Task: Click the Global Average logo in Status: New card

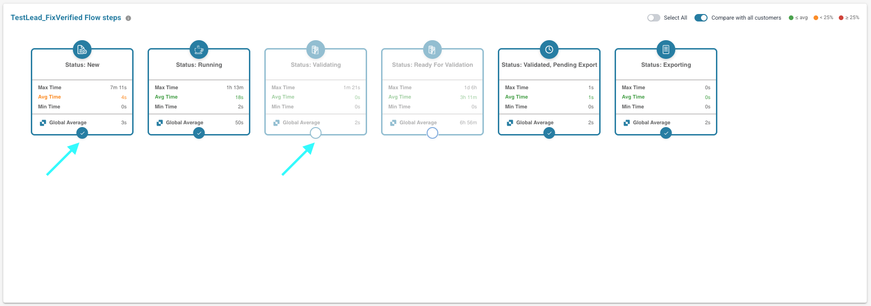Action: [43, 123]
